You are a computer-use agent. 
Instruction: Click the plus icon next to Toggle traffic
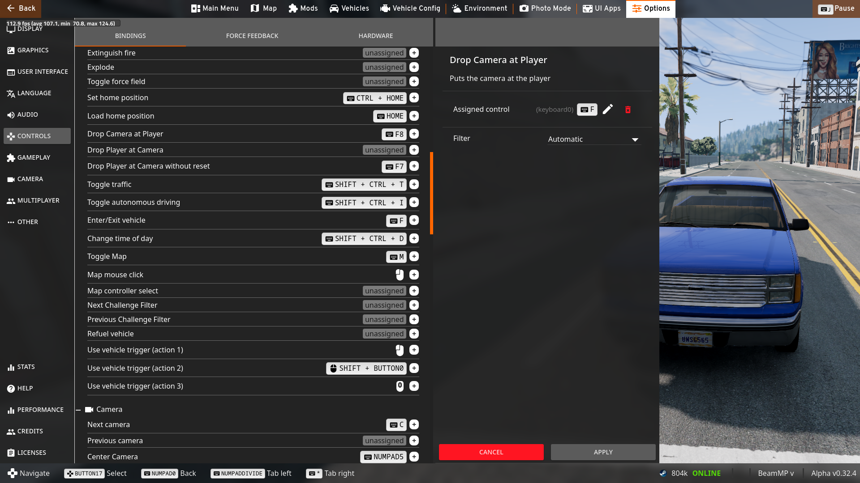[414, 184]
